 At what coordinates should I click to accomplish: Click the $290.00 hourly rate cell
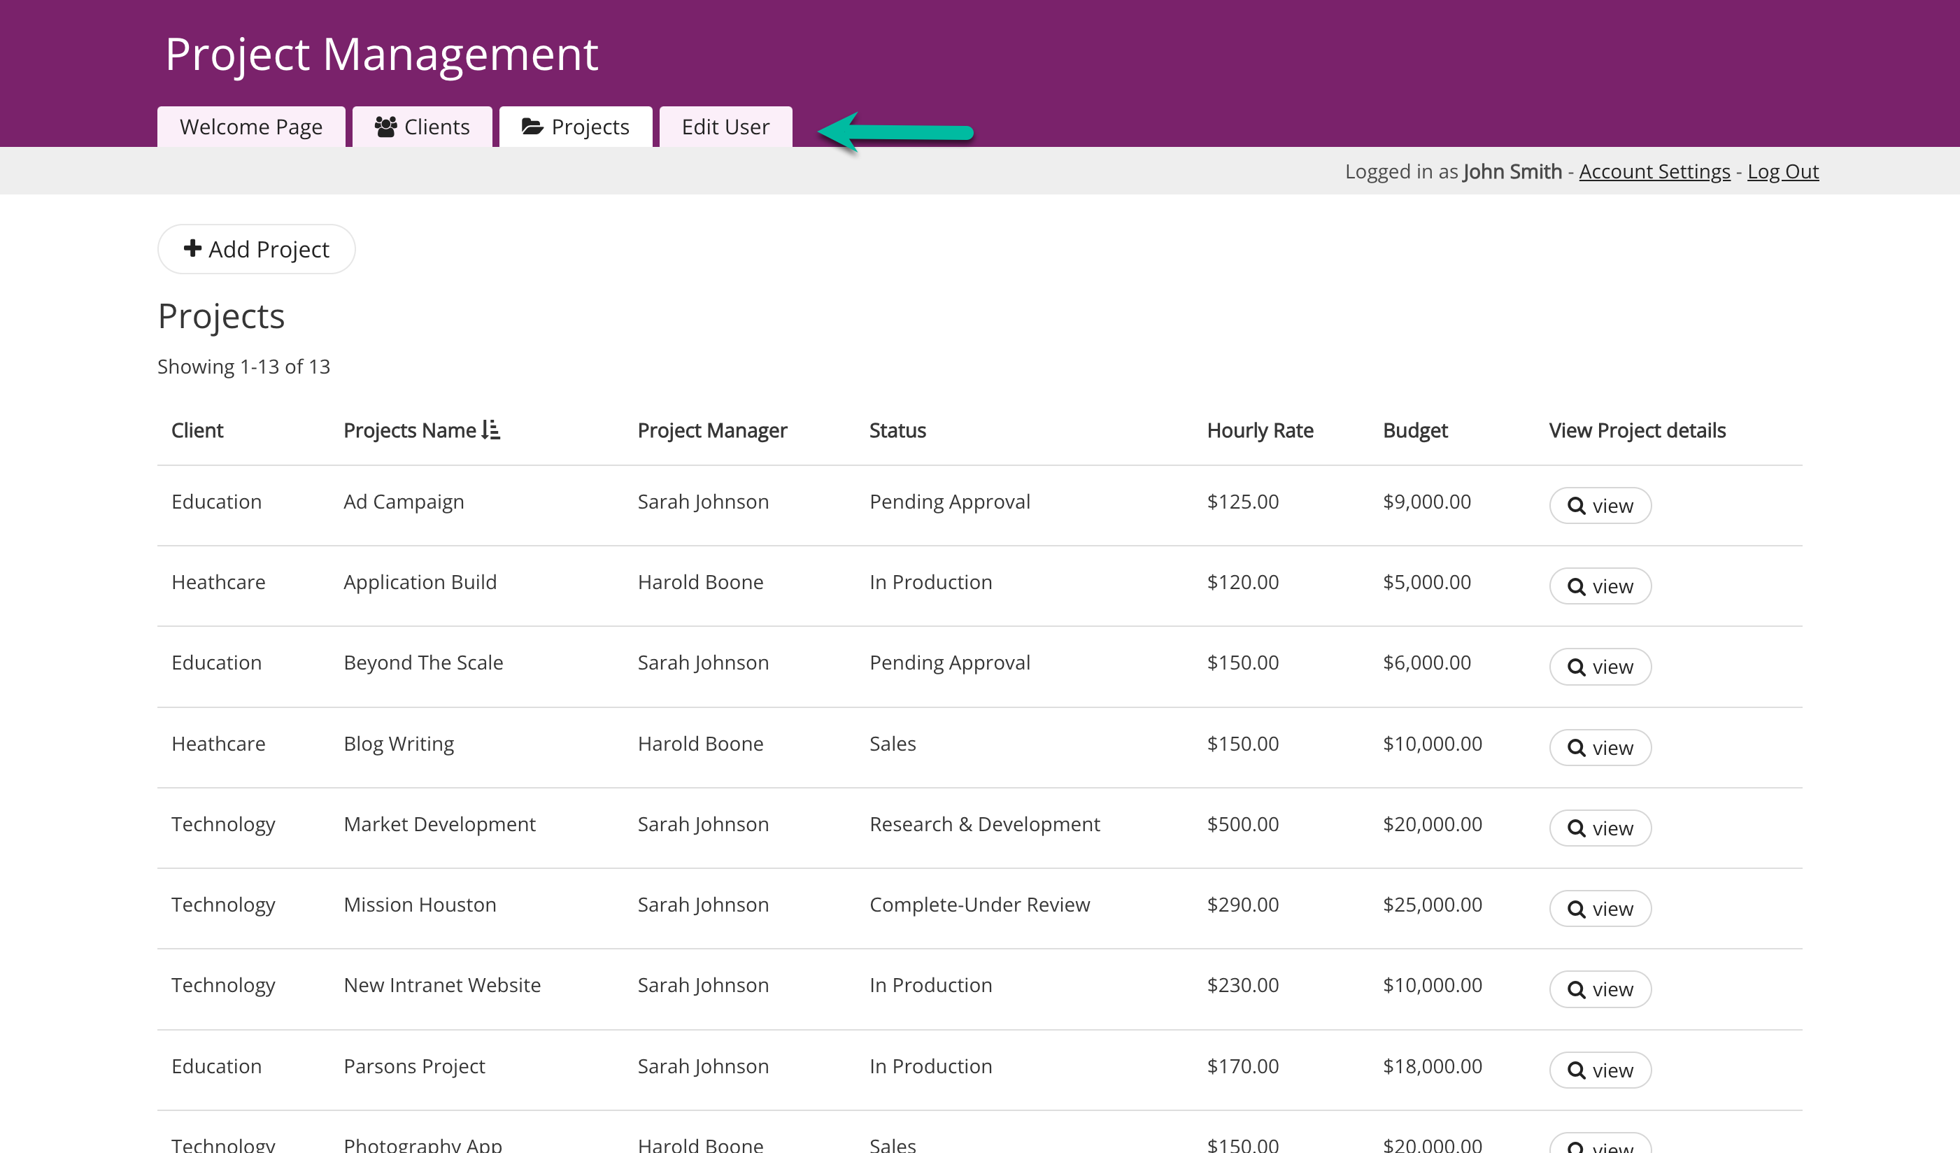1243,904
